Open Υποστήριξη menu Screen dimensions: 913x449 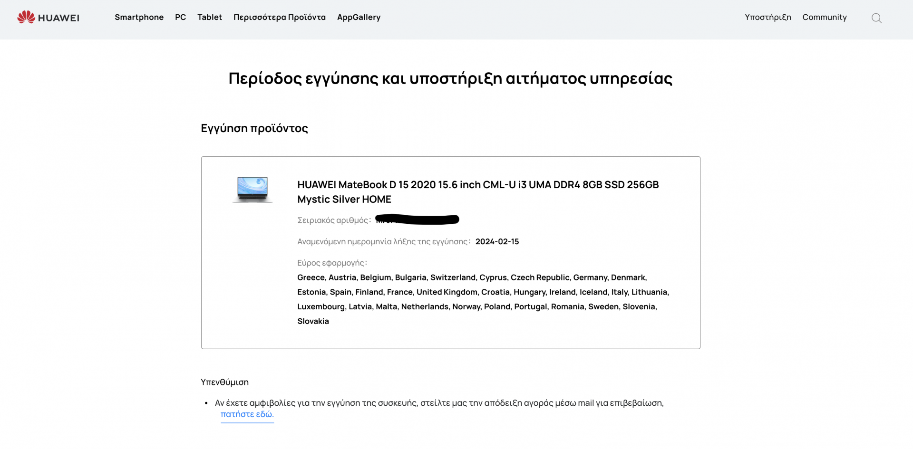click(768, 17)
